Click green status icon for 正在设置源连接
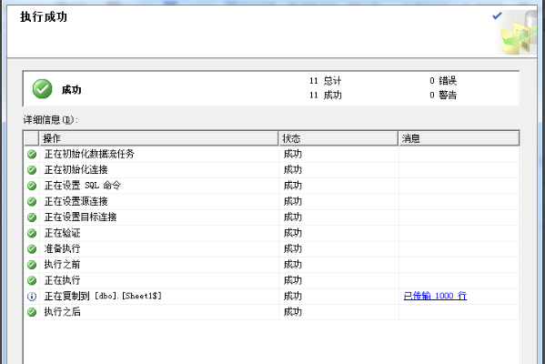The width and height of the screenshot is (545, 364). coord(32,202)
